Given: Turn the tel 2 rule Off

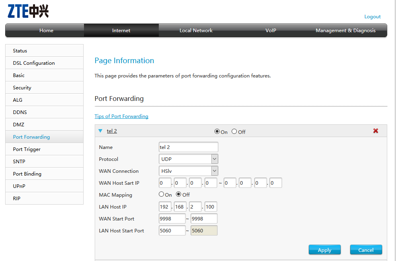Looking at the screenshot, I should 234,131.
